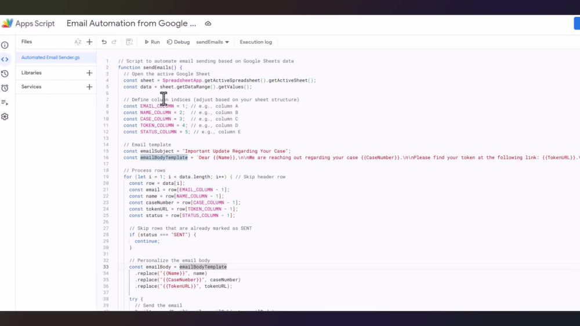Redo the last edit
This screenshot has width=580, height=326.
pos(114,42)
